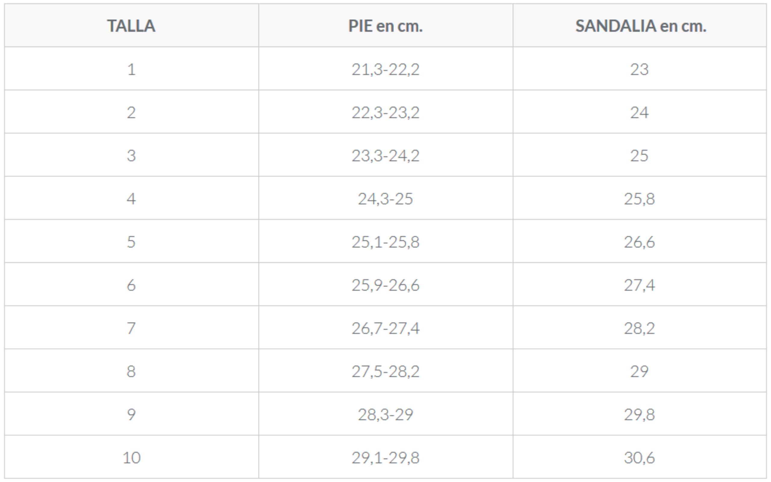Select the foot range 21,3-22,2 cell

[385, 69]
